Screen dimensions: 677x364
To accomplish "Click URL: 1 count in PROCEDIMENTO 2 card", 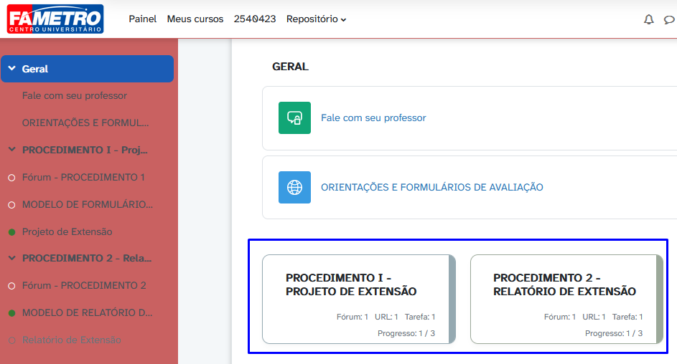I will 594,317.
